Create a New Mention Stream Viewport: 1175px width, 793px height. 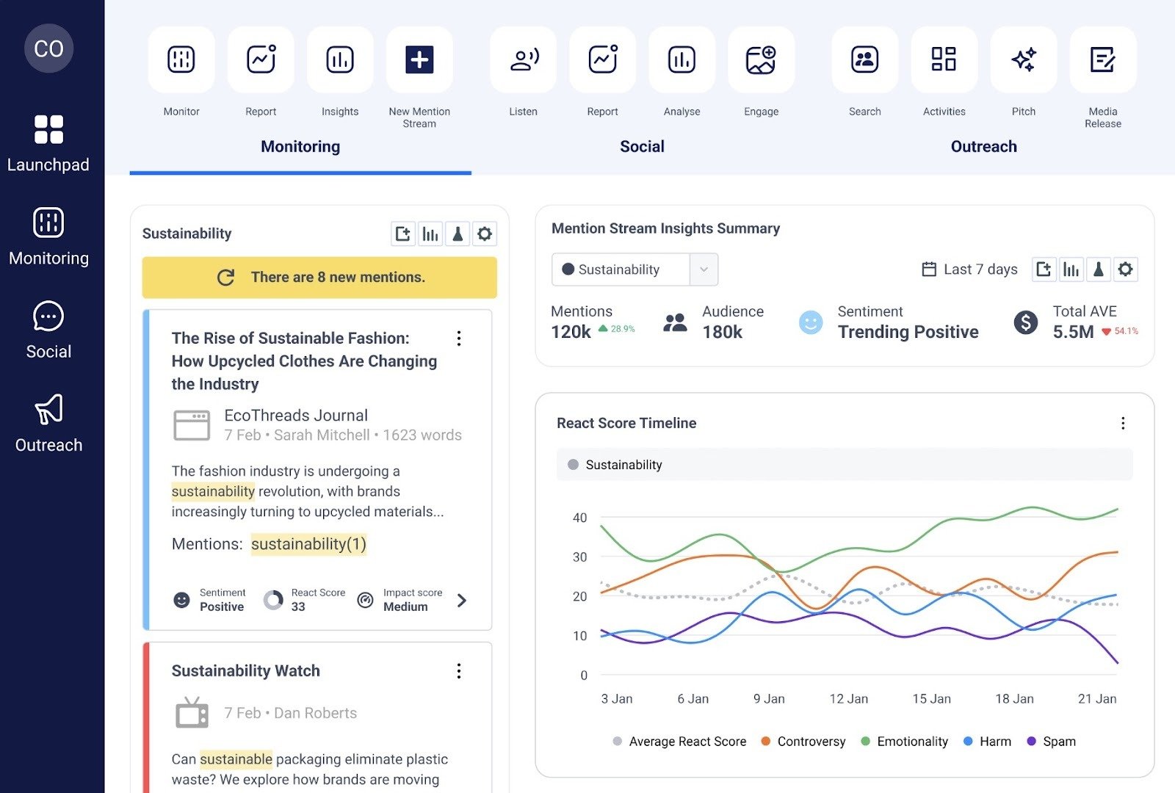tap(419, 60)
